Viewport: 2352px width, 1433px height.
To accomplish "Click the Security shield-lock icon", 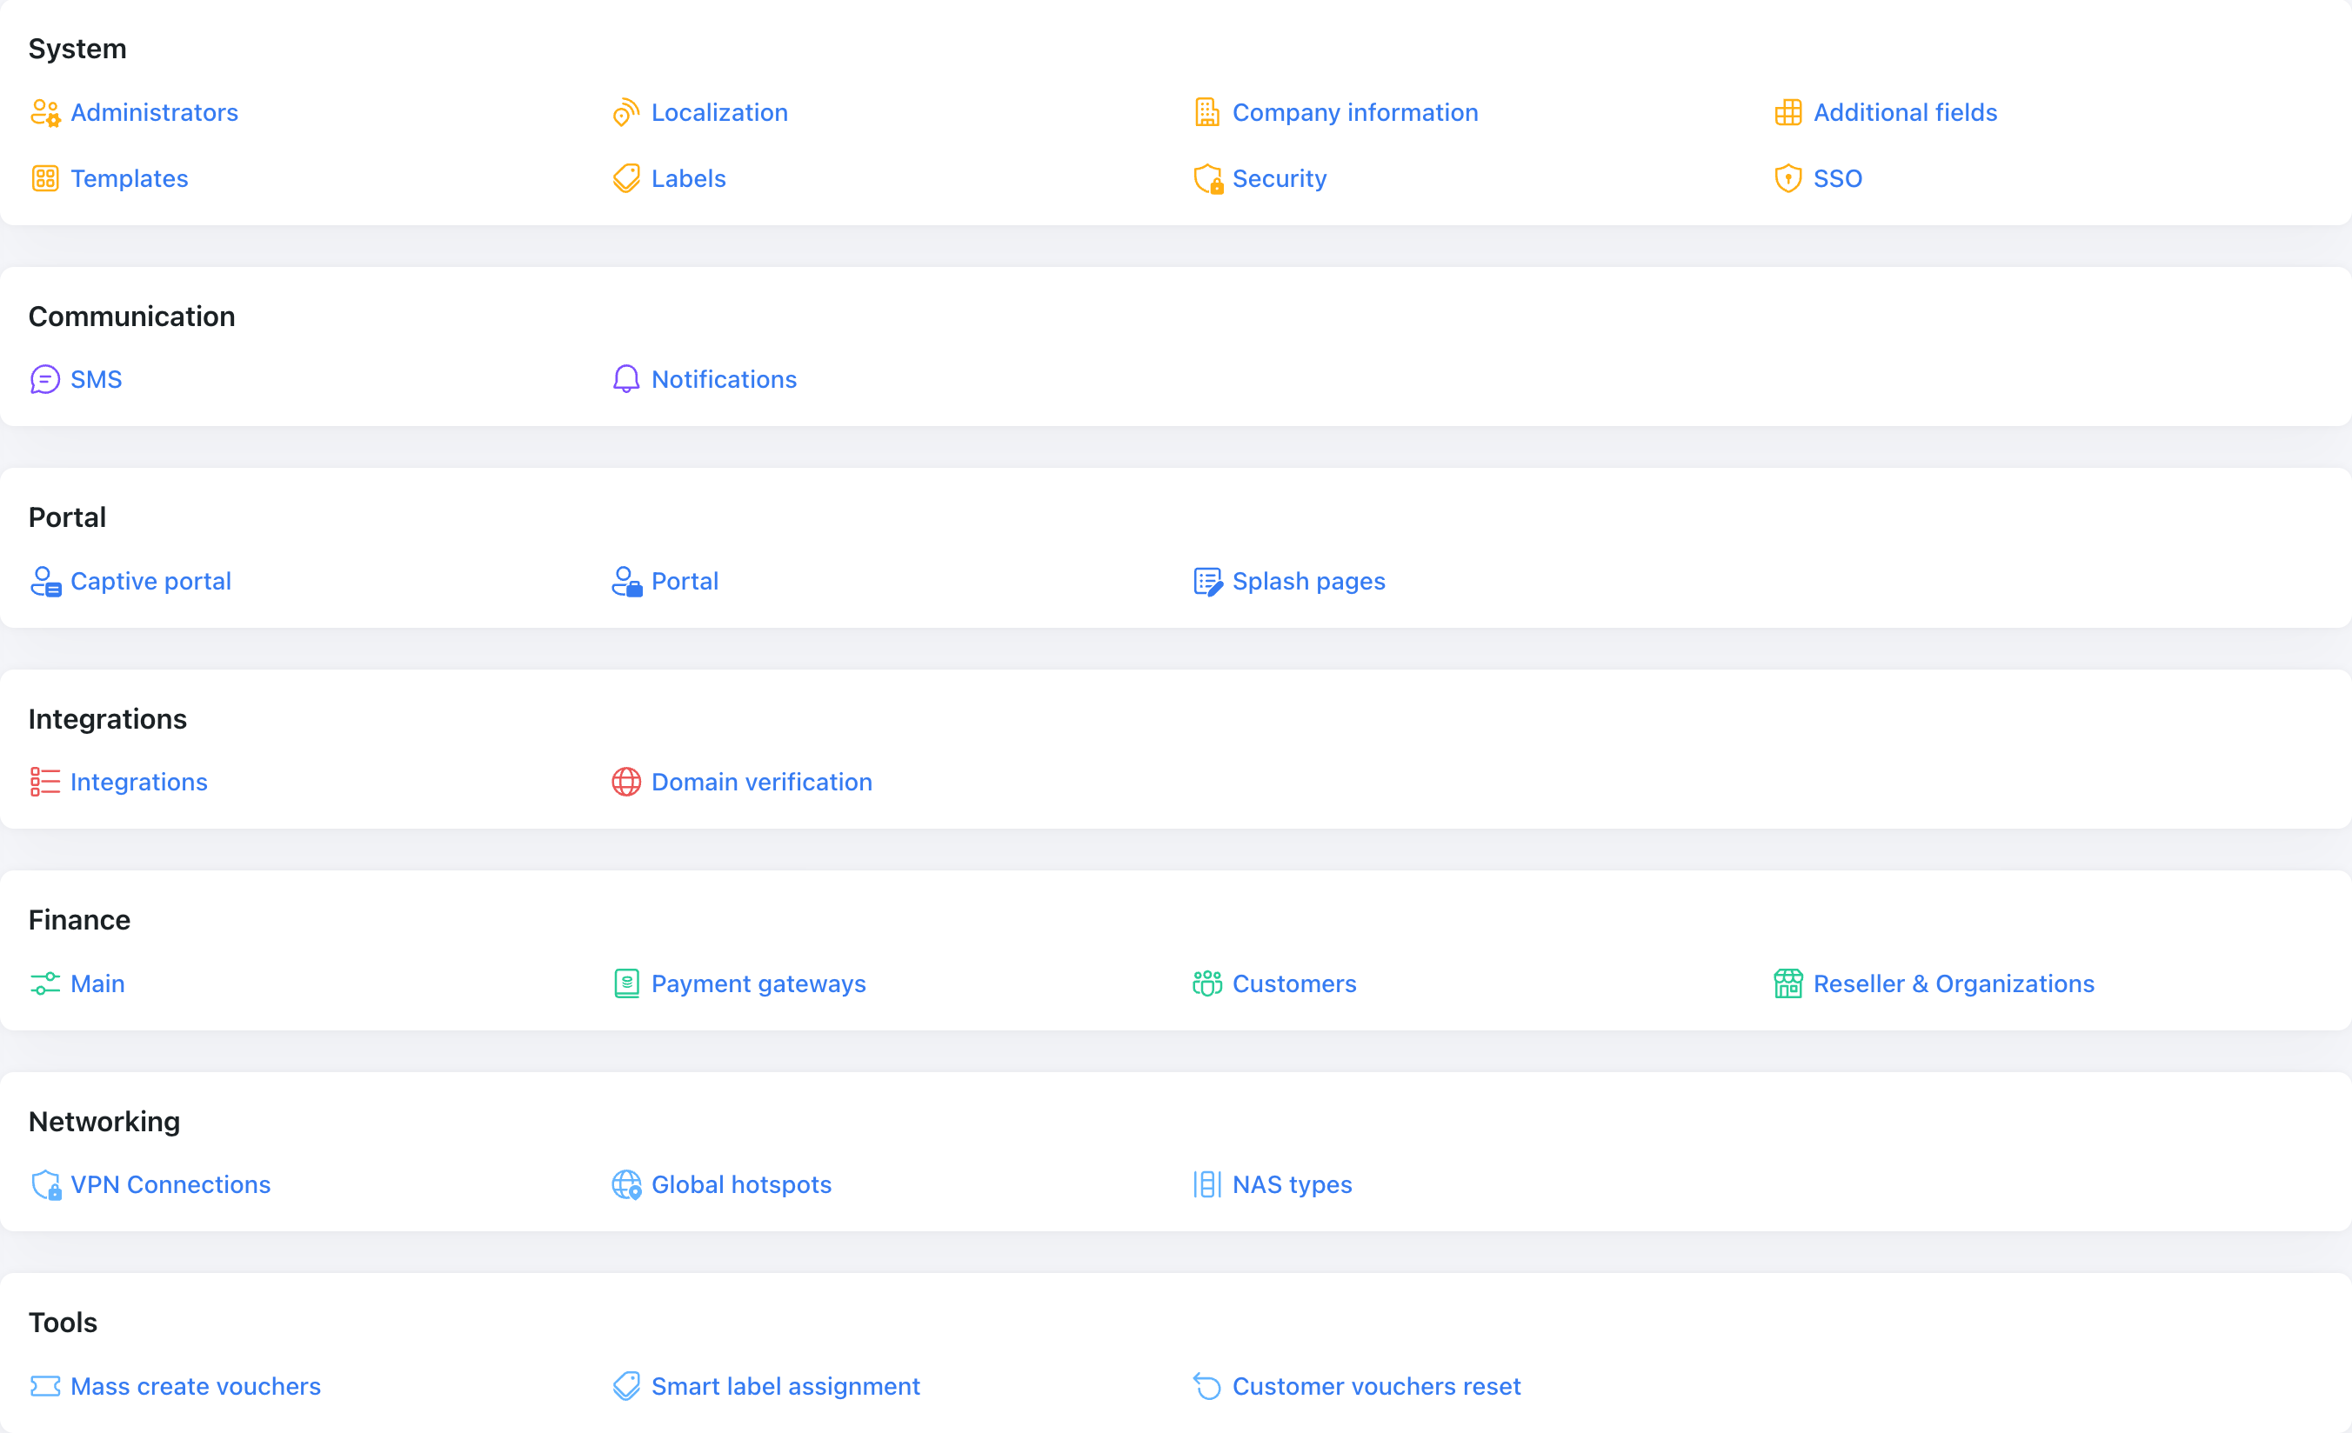I will pyautogui.click(x=1208, y=178).
